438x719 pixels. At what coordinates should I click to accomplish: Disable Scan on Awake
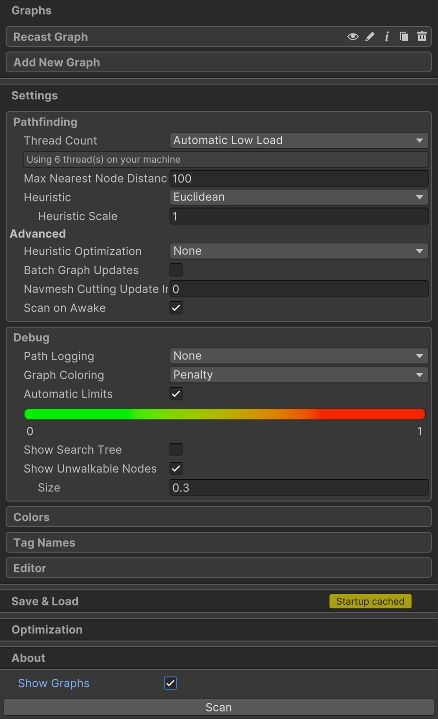tap(176, 308)
